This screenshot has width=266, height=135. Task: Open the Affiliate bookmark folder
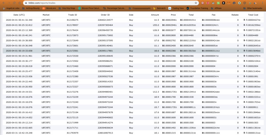(216, 8)
